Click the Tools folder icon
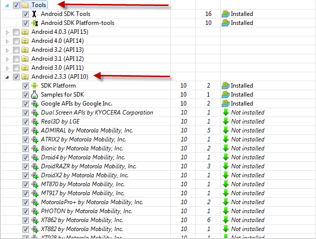The image size is (316, 239). click(x=25, y=5)
